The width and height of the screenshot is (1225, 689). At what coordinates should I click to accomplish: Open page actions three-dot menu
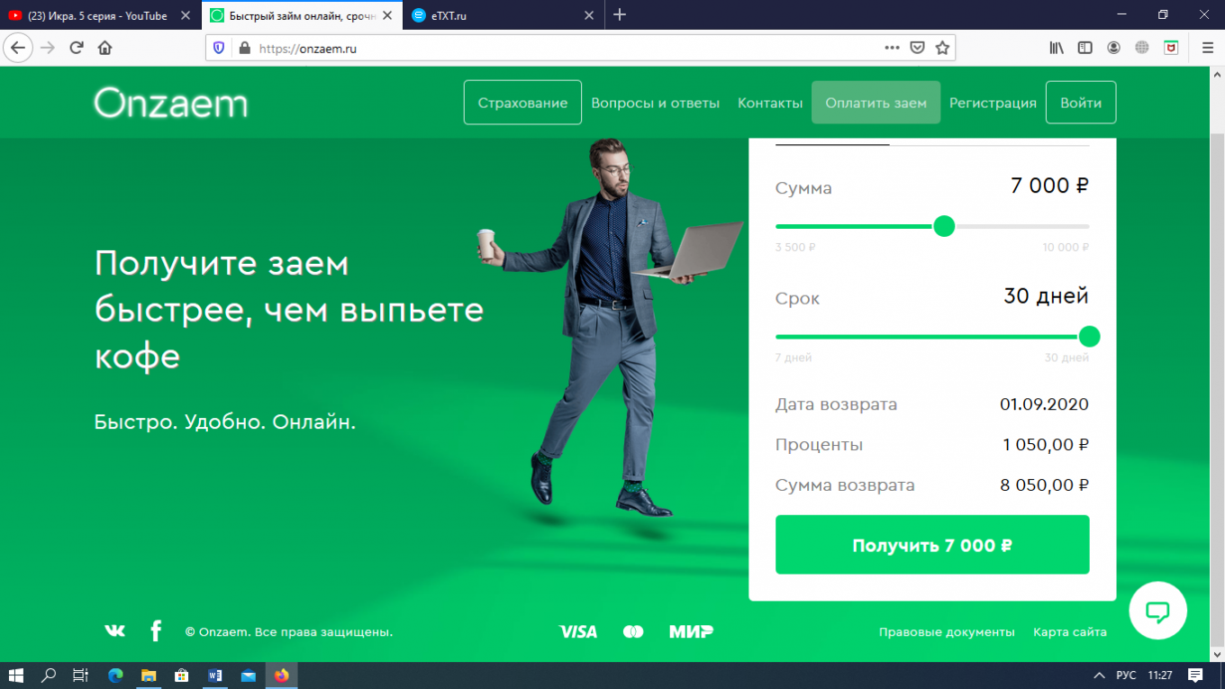892,48
